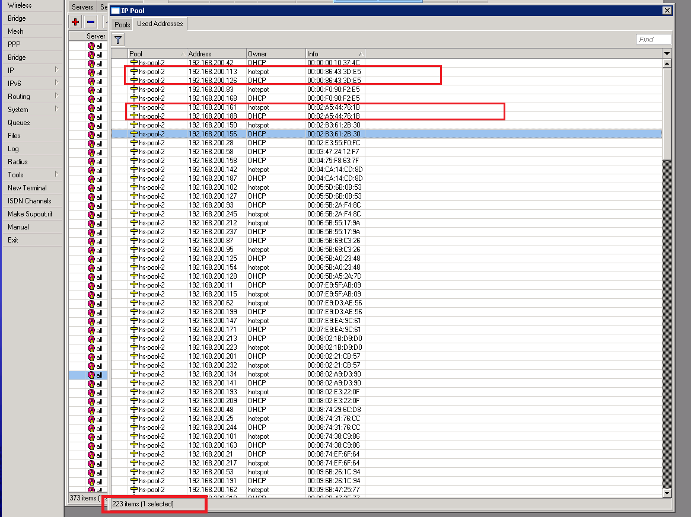Expand the IPv6 submenu

(33, 83)
